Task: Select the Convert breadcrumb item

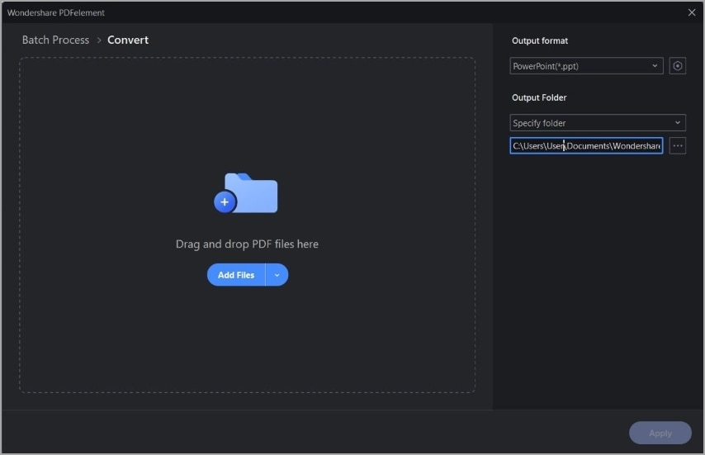Action: tap(128, 40)
